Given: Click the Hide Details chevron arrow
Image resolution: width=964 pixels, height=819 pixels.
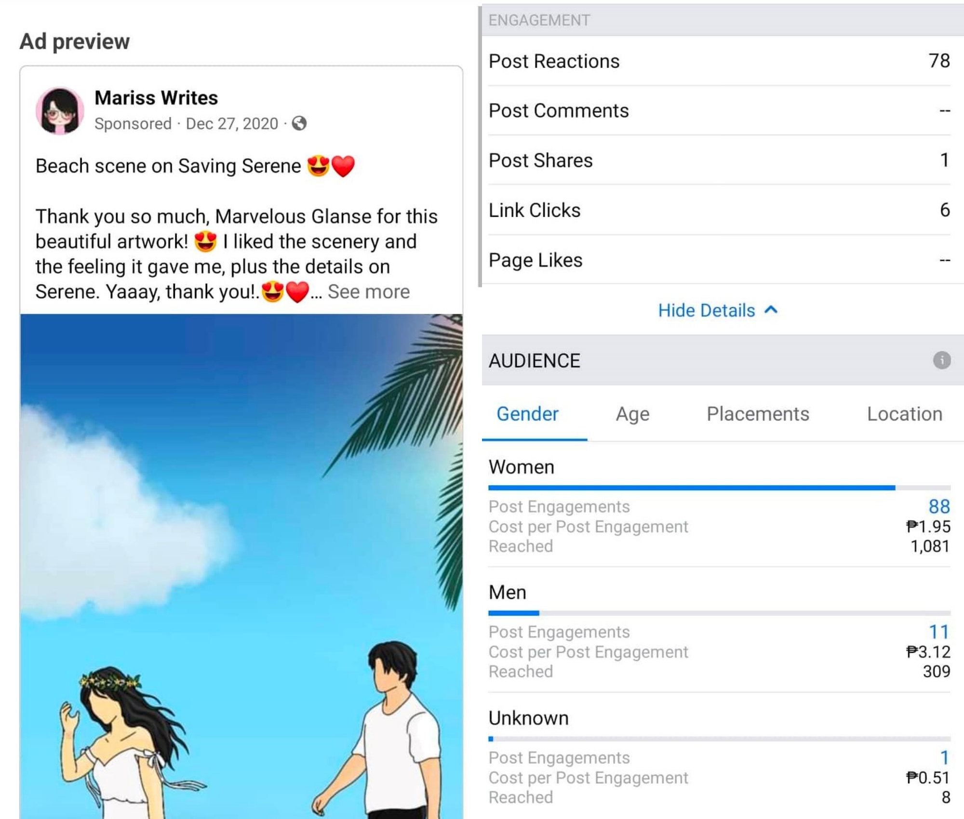Looking at the screenshot, I should pyautogui.click(x=771, y=310).
